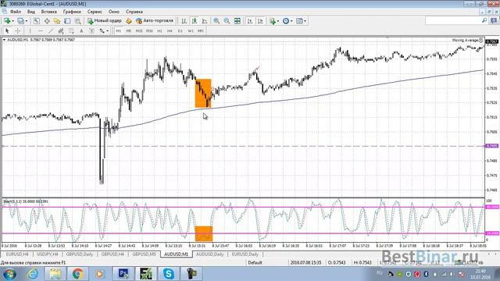Switch timeframe to H1

[159, 31]
